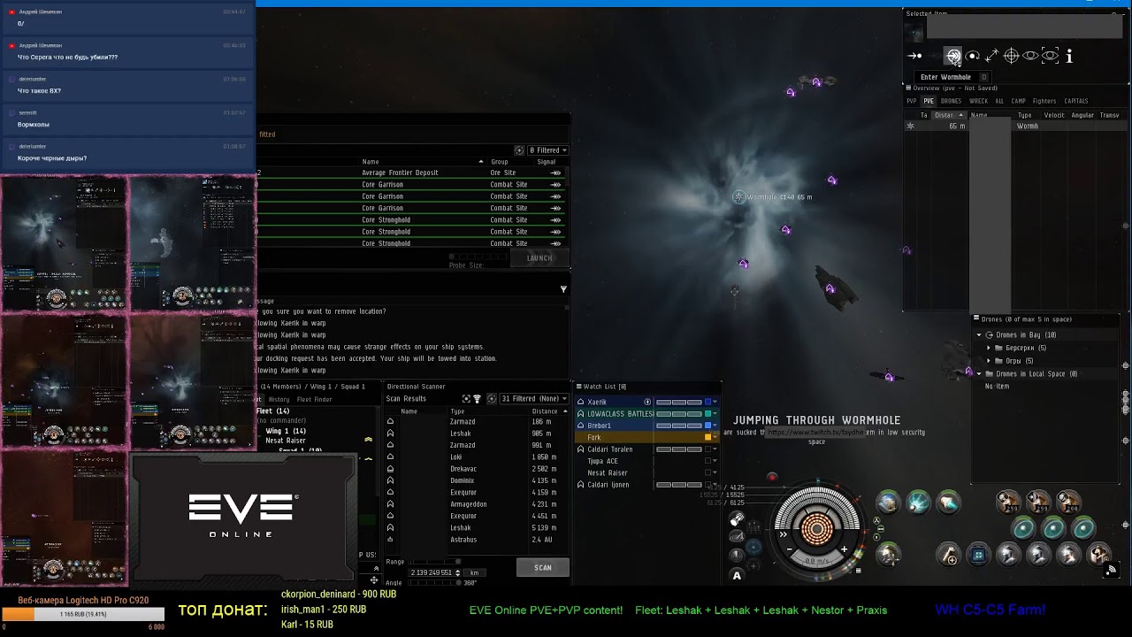Click the Orbit icon in Selected Item

(973, 56)
